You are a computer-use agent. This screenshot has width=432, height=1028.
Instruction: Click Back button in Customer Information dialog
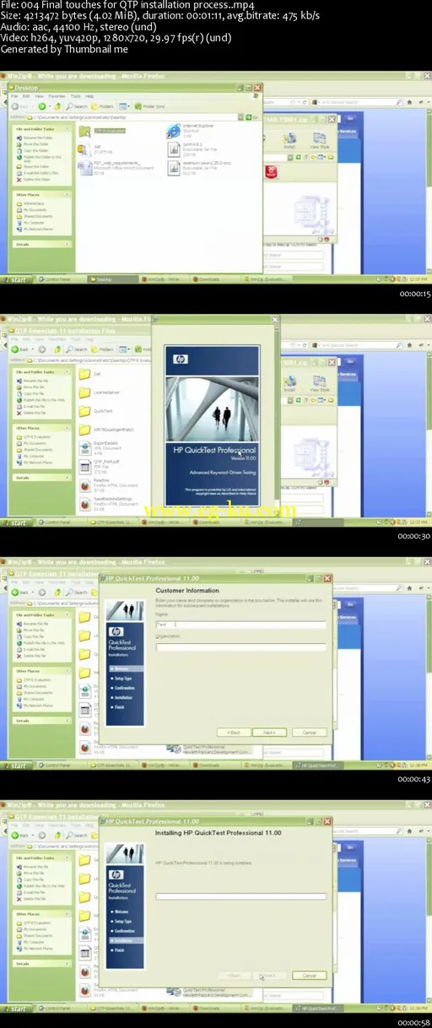pyautogui.click(x=234, y=732)
